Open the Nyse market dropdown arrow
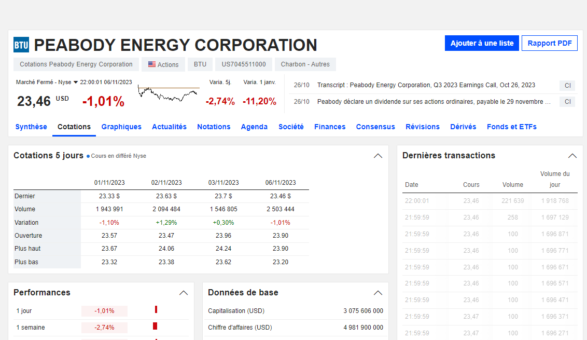 point(75,82)
